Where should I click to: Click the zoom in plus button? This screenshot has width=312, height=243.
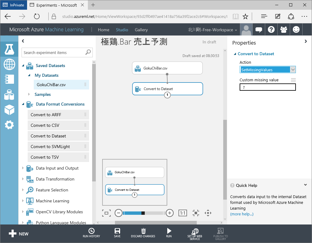169,213
